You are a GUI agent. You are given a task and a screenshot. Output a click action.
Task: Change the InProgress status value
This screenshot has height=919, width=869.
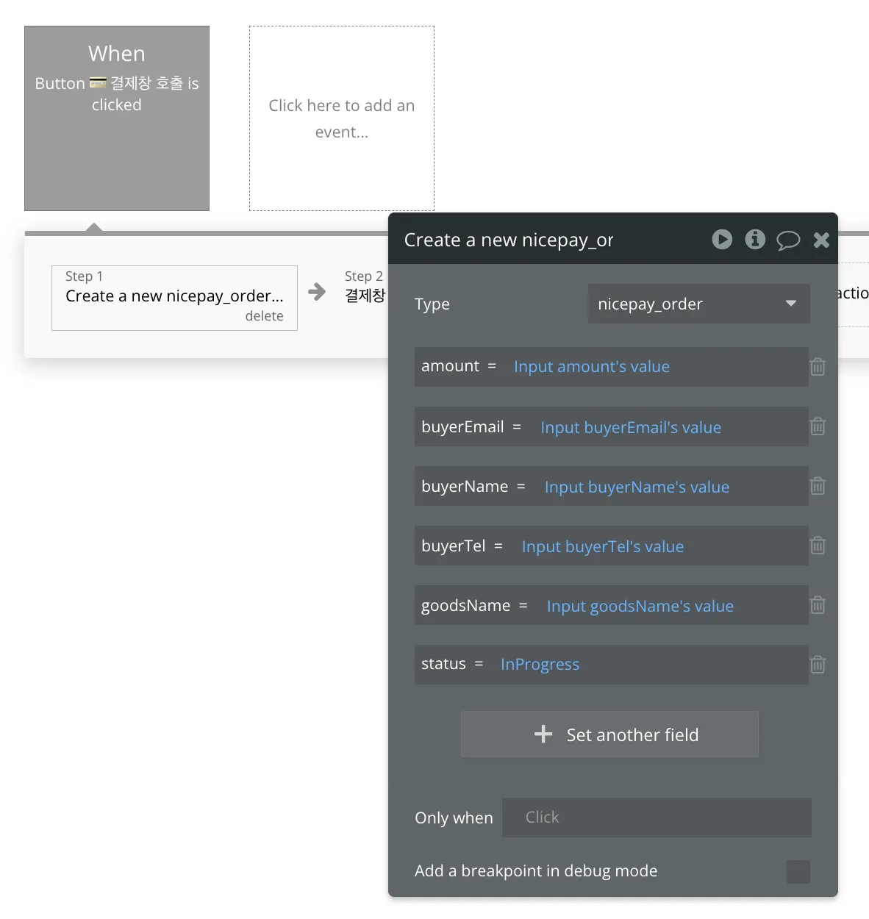[x=540, y=665]
